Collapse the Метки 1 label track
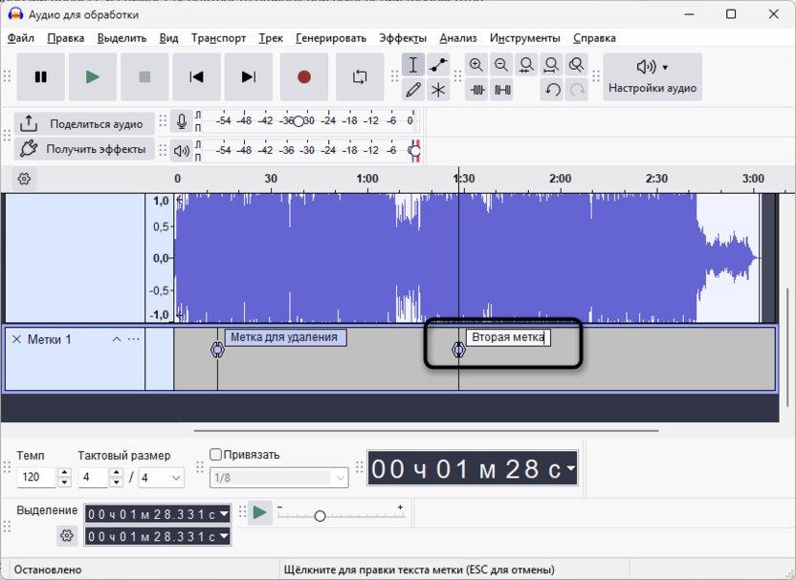The height and width of the screenshot is (580, 796). [x=117, y=339]
